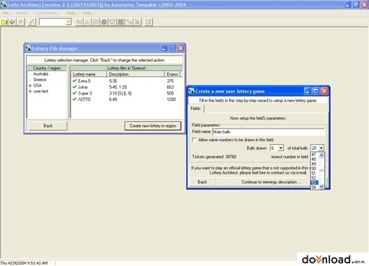369x266 pixels.
Task: Click the green checkmark next to Joker
Action: click(74, 87)
